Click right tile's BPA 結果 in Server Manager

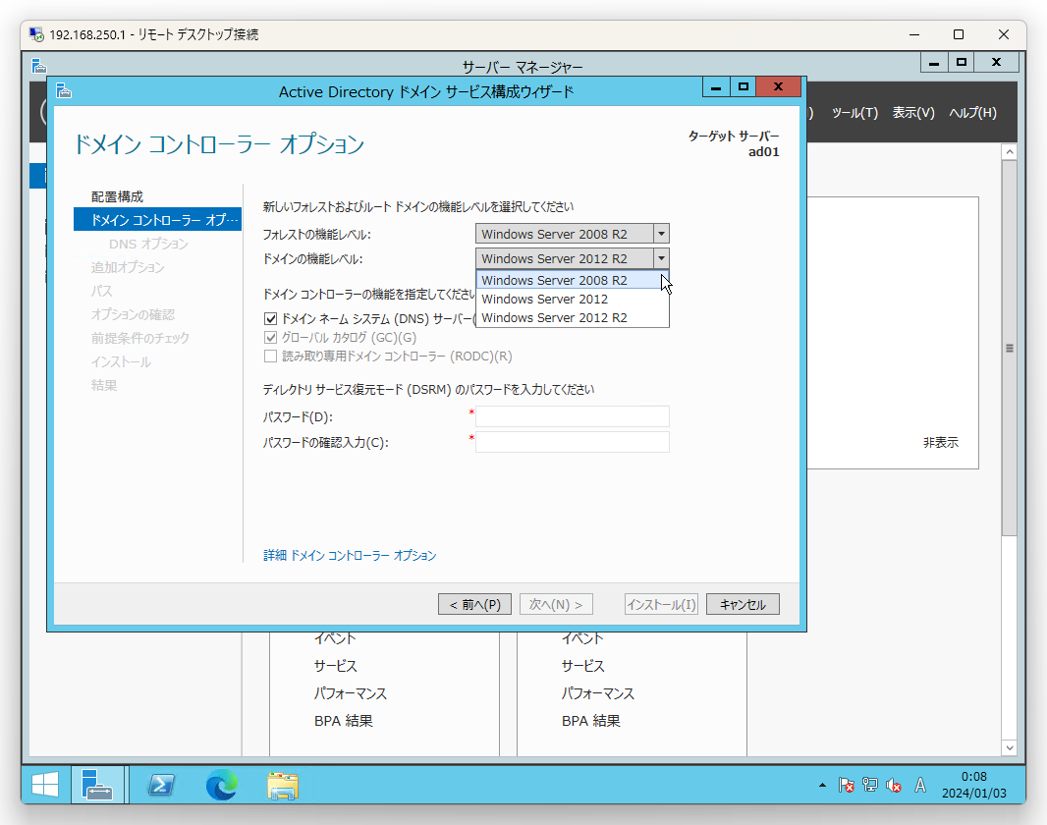(591, 721)
